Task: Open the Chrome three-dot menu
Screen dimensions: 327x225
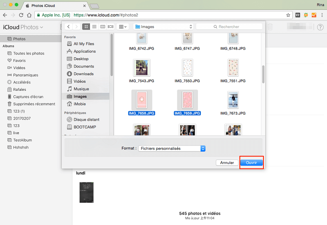Action: point(322,15)
